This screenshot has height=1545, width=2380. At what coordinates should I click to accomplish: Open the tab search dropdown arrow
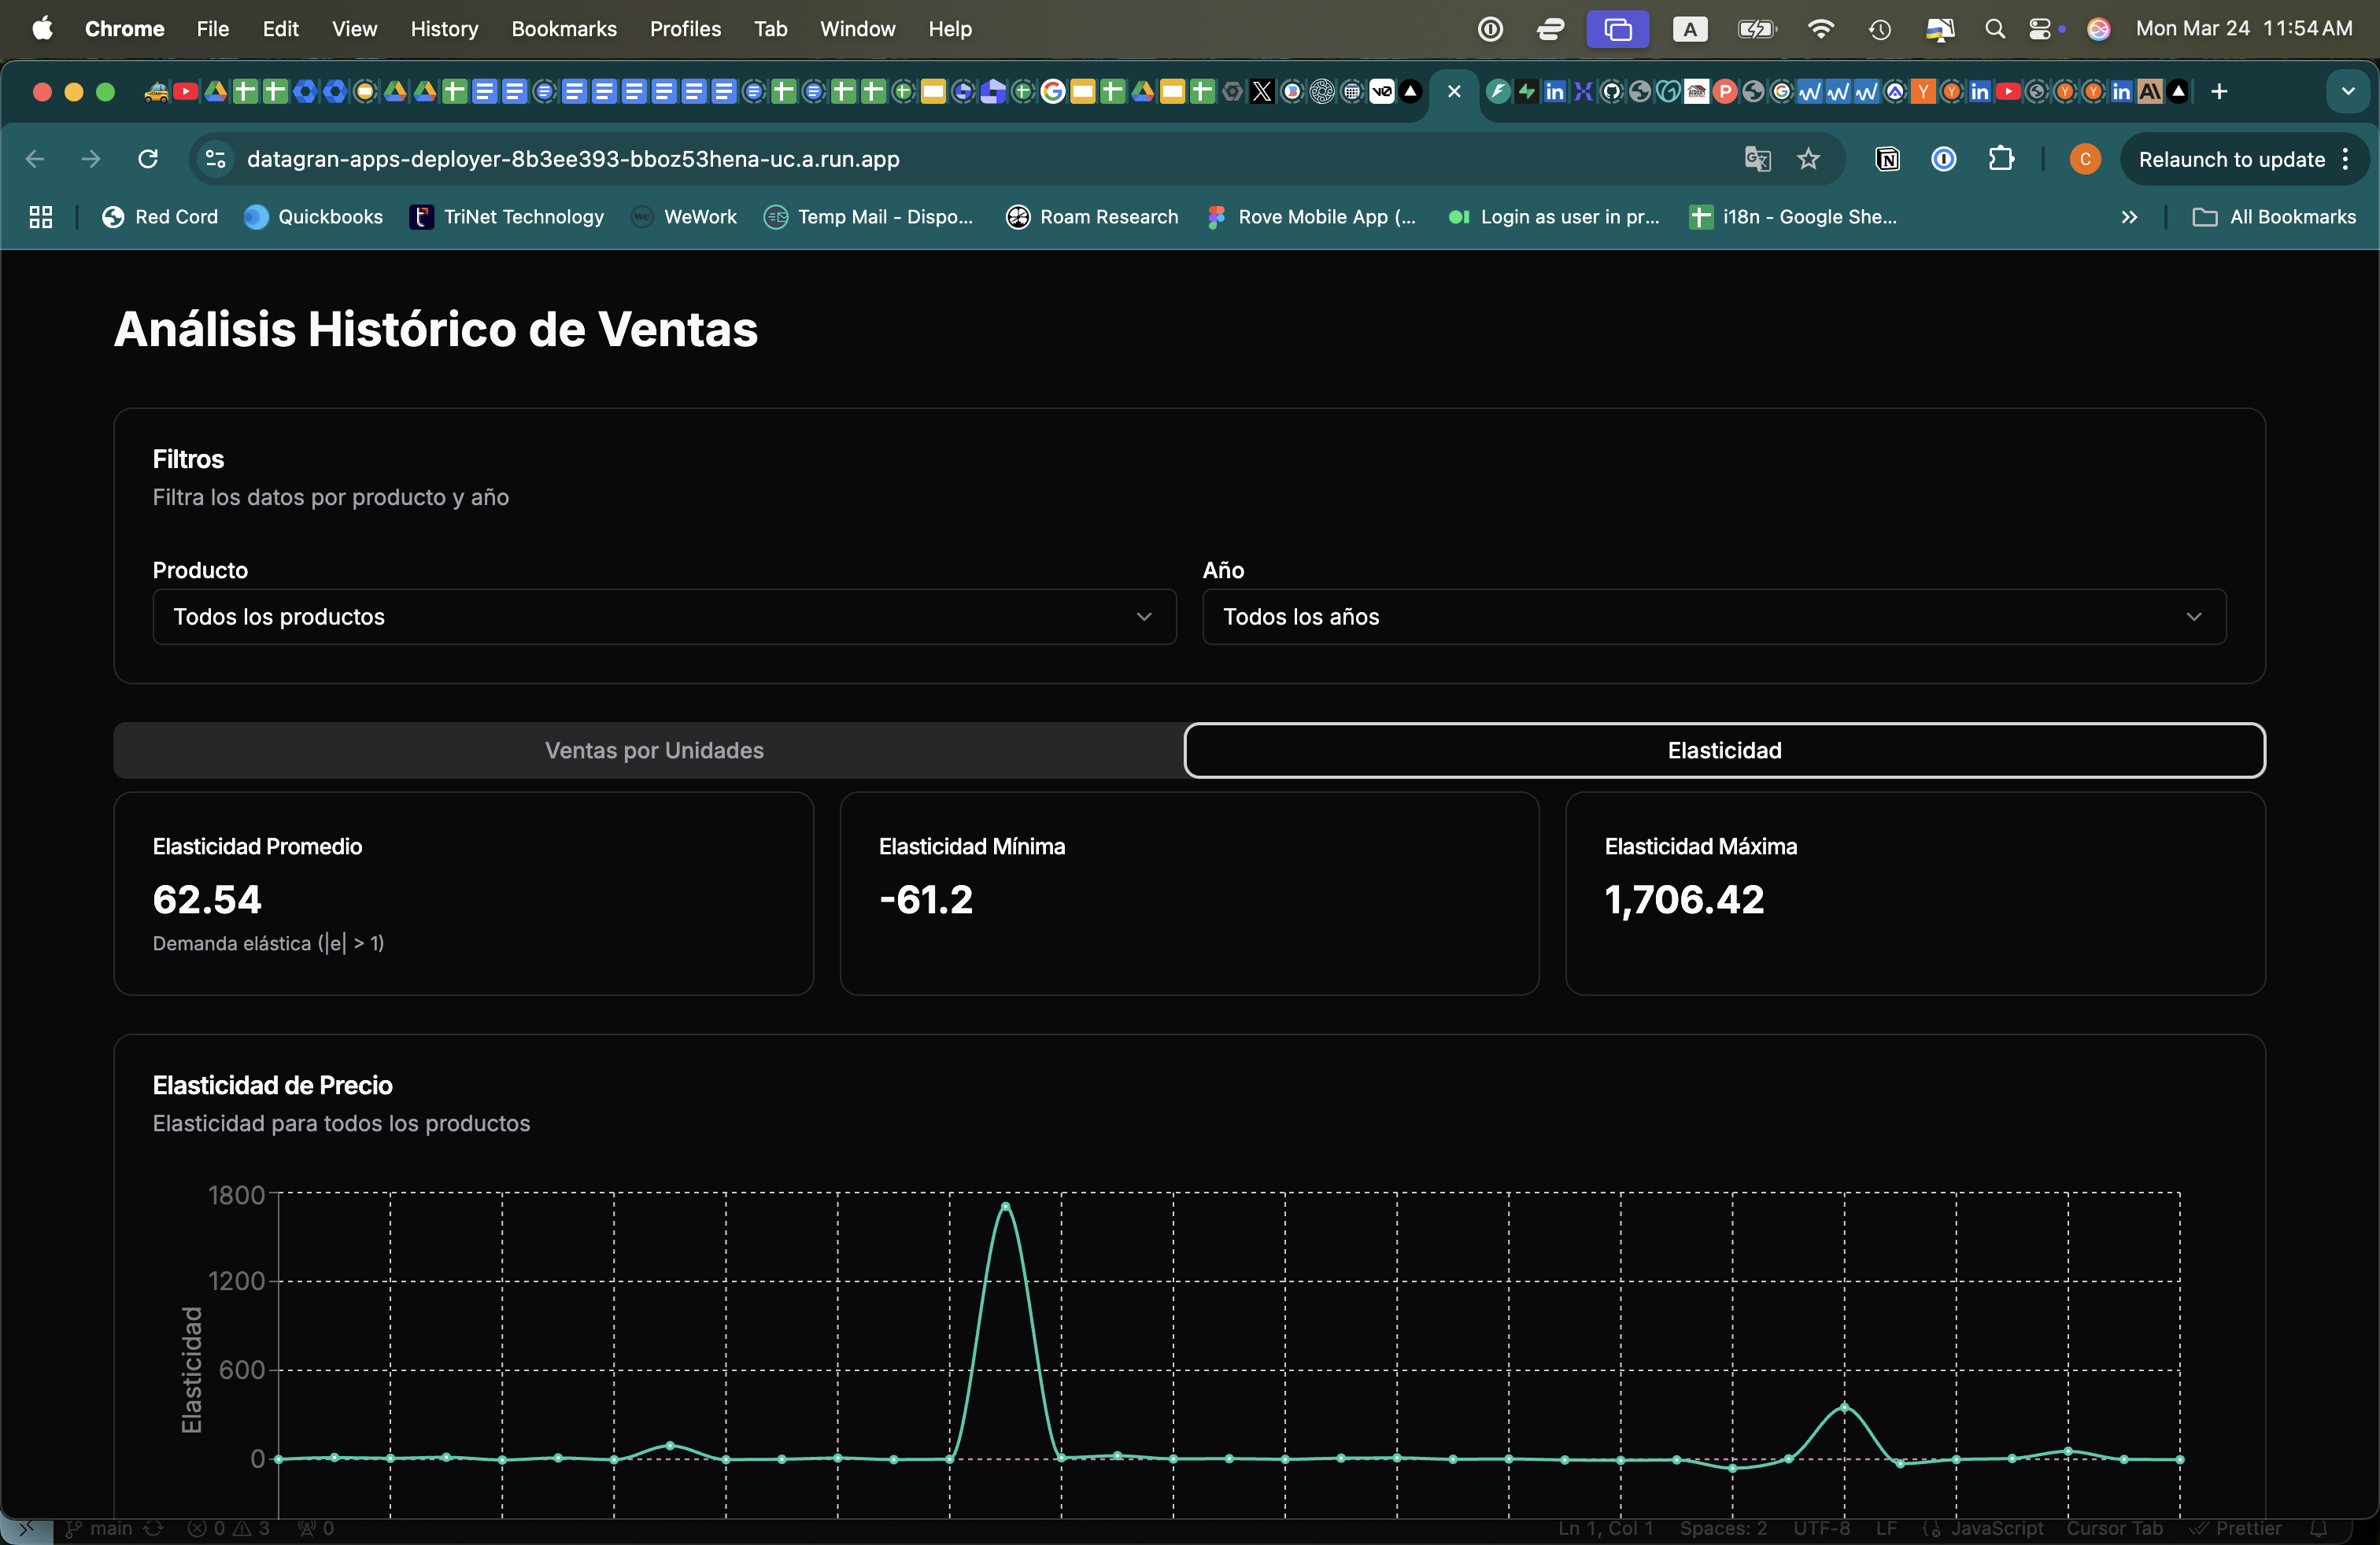pos(2347,92)
